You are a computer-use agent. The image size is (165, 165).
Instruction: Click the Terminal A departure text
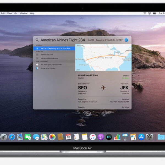pos(82,91)
